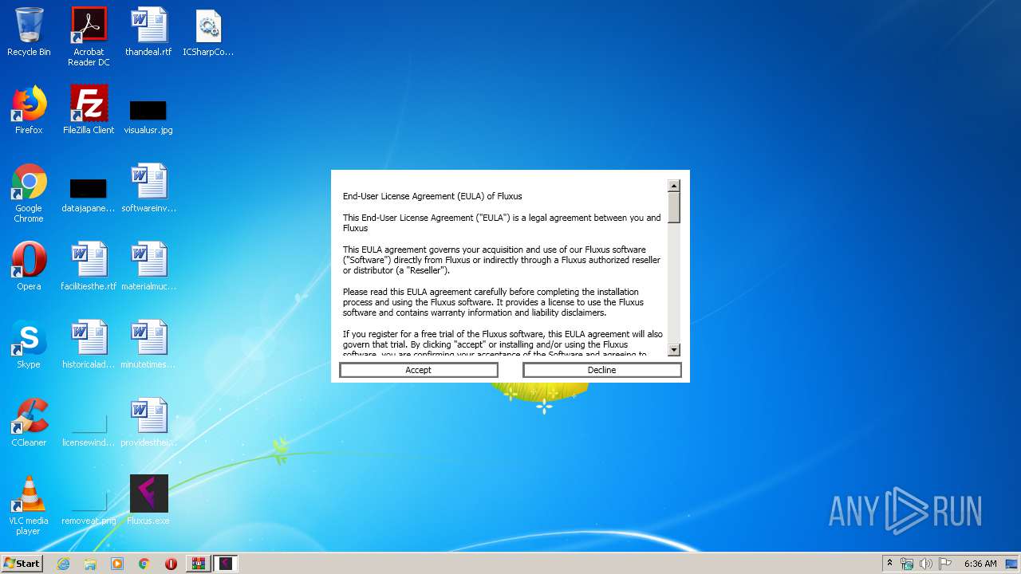Open the volume speaker tray icon
1021x574 pixels.
(926, 564)
